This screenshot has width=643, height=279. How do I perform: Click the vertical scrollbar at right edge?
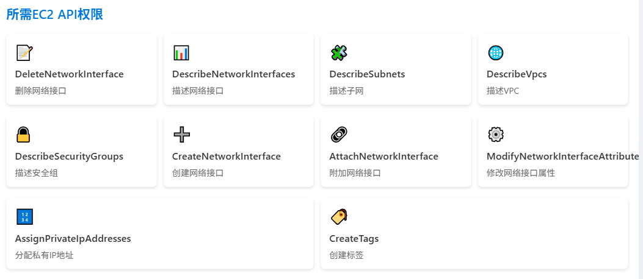tap(641, 139)
